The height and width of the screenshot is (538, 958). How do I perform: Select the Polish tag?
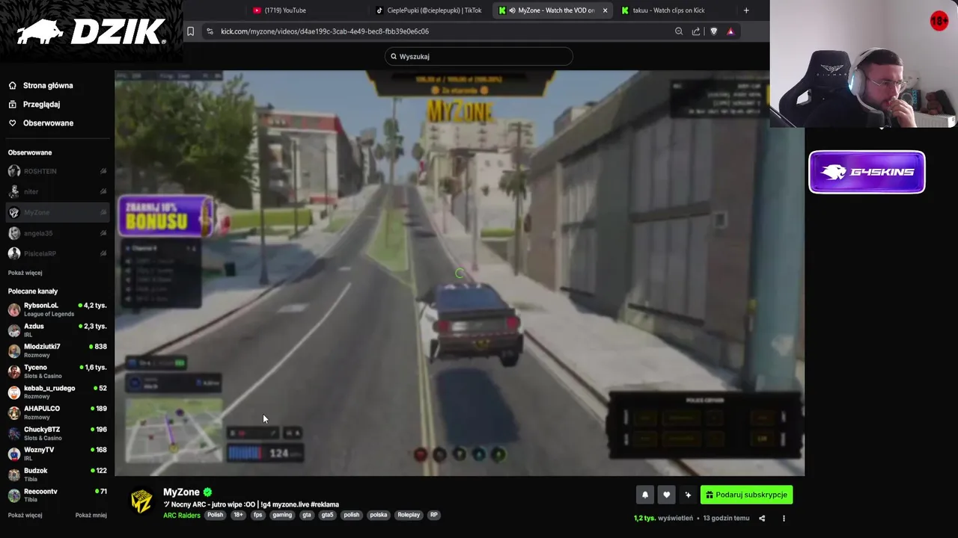pos(215,515)
